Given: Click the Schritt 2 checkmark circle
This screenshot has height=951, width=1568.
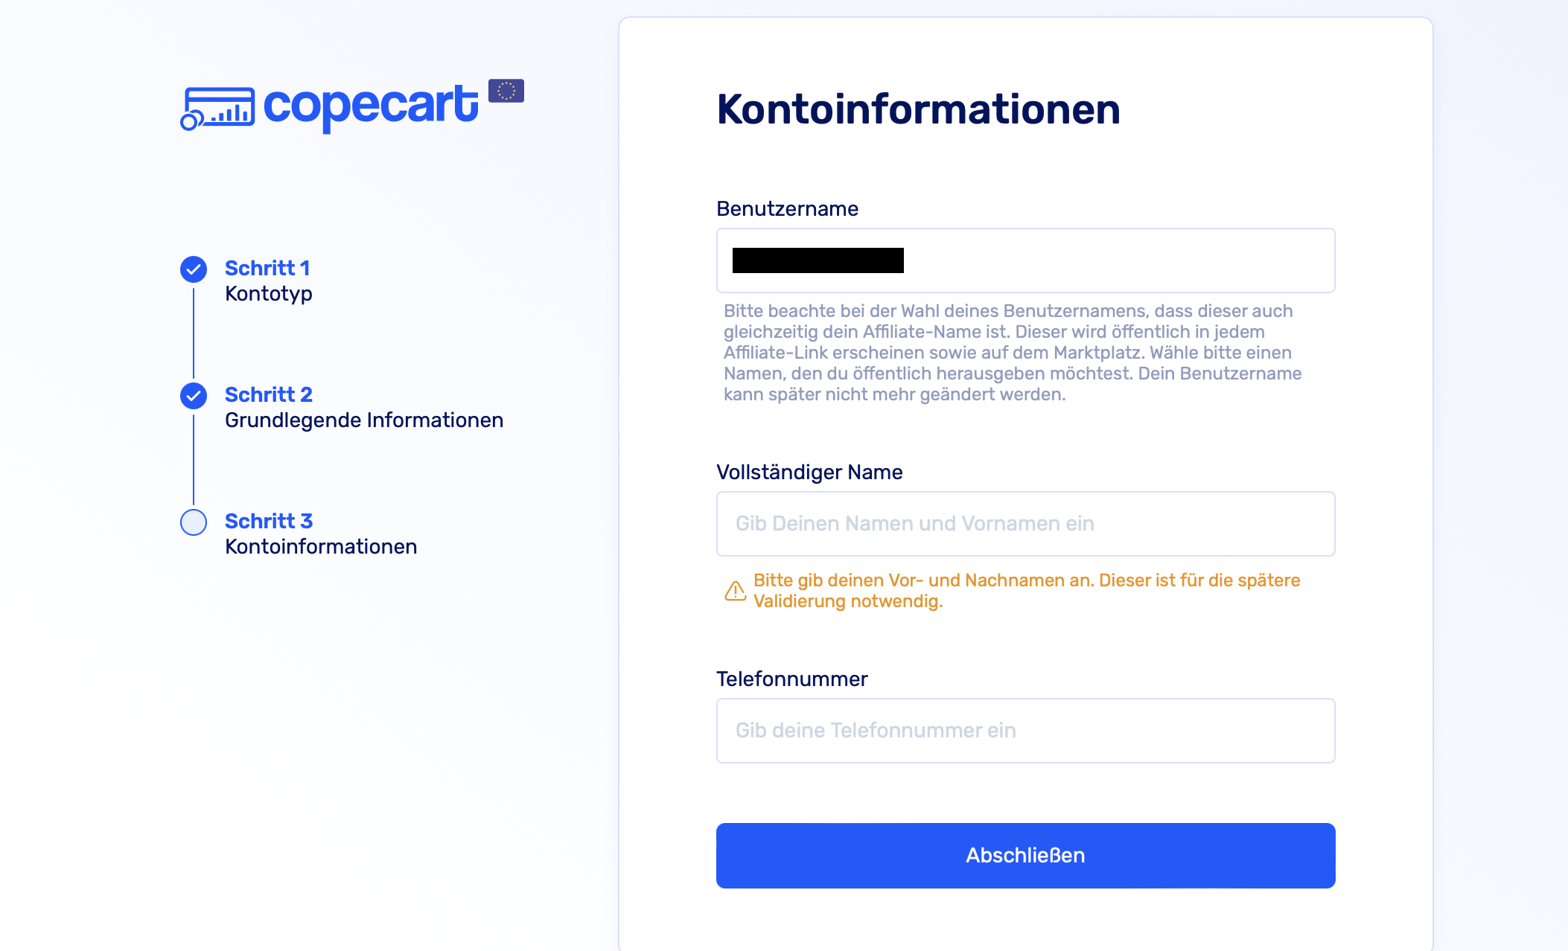Looking at the screenshot, I should (194, 396).
